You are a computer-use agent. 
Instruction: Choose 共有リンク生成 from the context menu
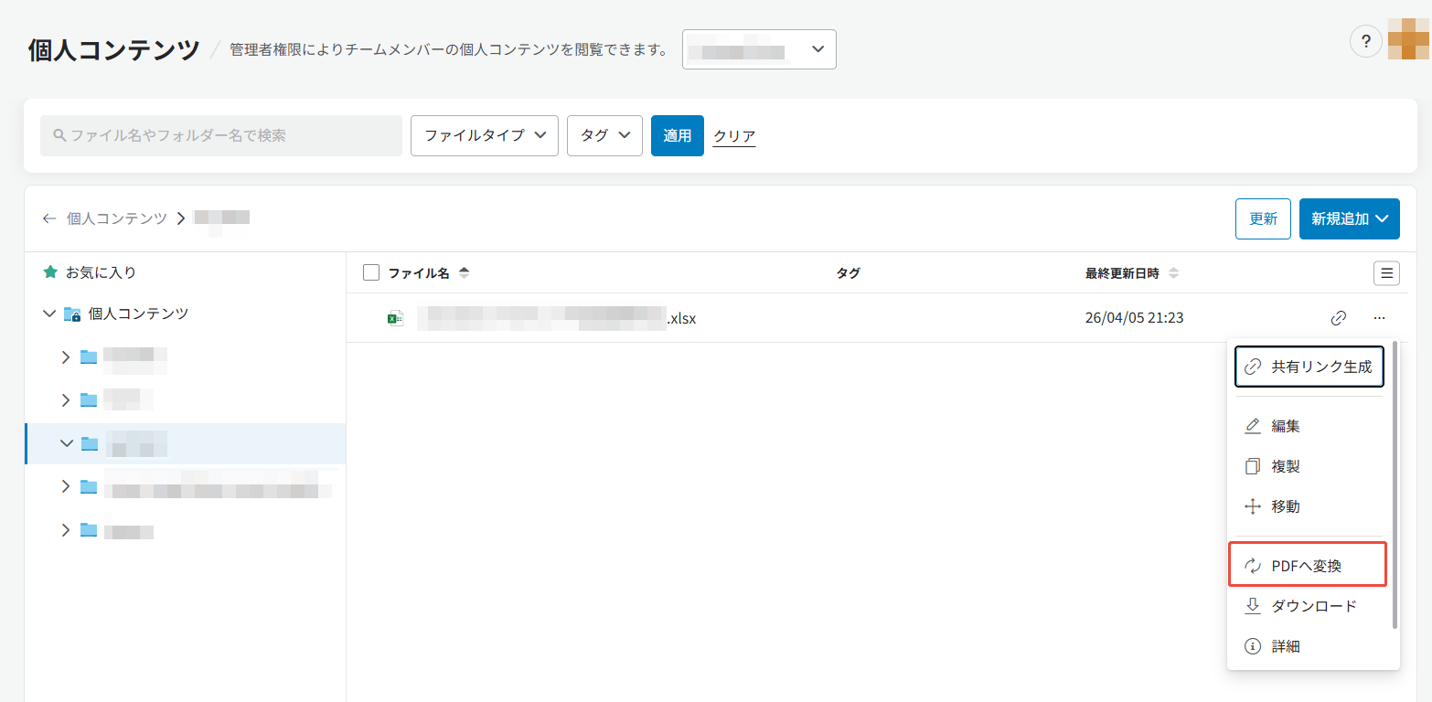1309,367
